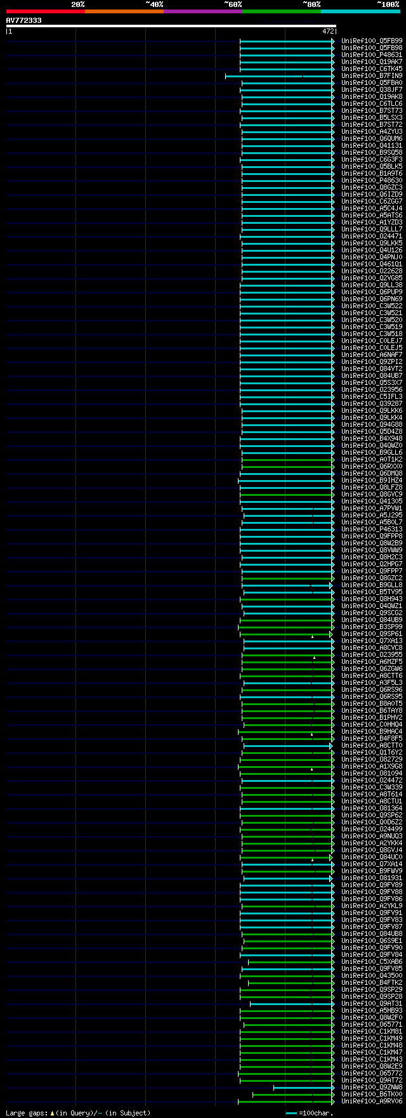Select hit UniRef100_B1A9T6
The image size is (406, 1118).
[x=372, y=173]
